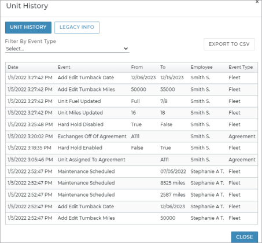Screen dimensions: 262x243
Task: Click the Employee column header
Action: coord(201,67)
